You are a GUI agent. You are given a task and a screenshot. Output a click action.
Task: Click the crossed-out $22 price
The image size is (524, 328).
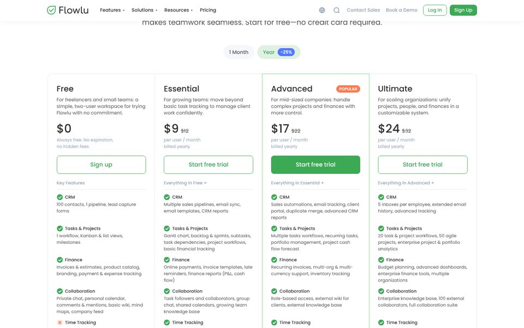pyautogui.click(x=296, y=131)
